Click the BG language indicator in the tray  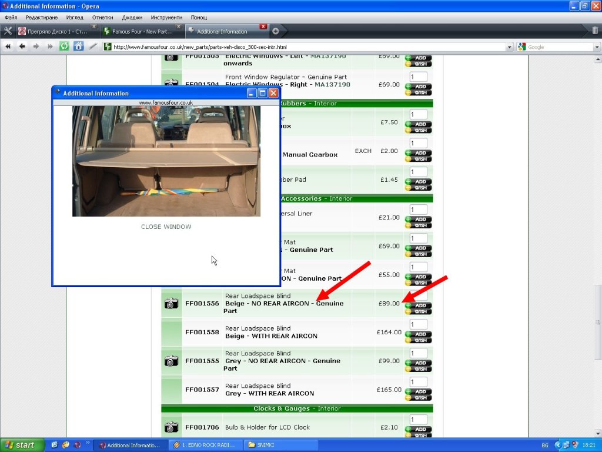pyautogui.click(x=545, y=445)
